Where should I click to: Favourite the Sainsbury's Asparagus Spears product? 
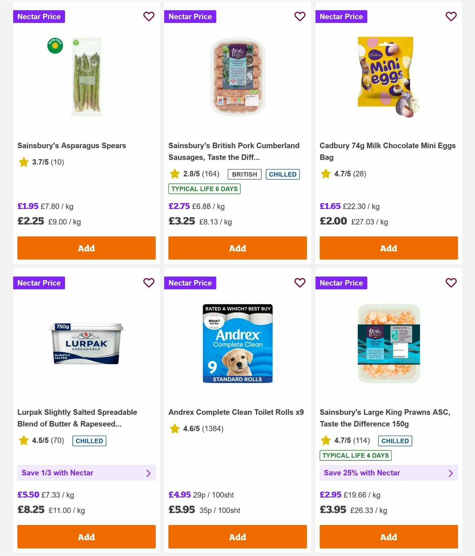click(x=149, y=17)
